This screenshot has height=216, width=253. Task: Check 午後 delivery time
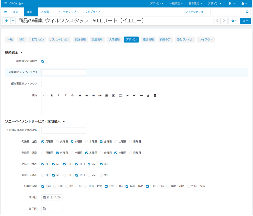[x=55, y=186]
